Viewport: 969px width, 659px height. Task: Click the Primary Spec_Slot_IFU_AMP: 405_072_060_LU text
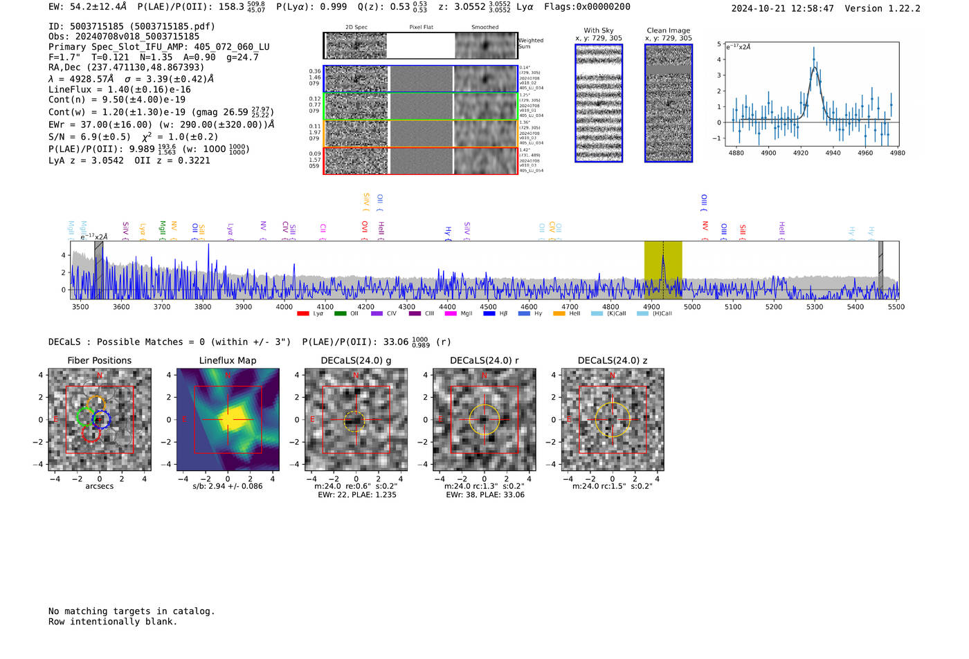[x=159, y=47]
